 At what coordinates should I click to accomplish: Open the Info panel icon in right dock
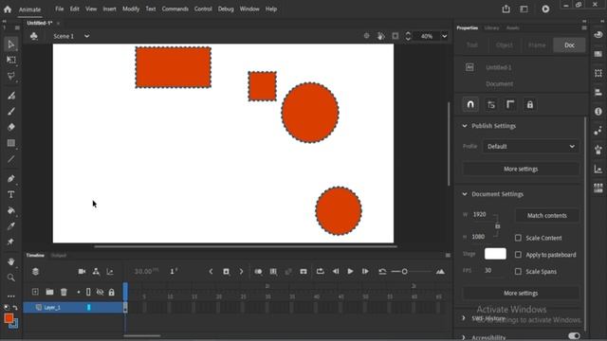point(598,112)
